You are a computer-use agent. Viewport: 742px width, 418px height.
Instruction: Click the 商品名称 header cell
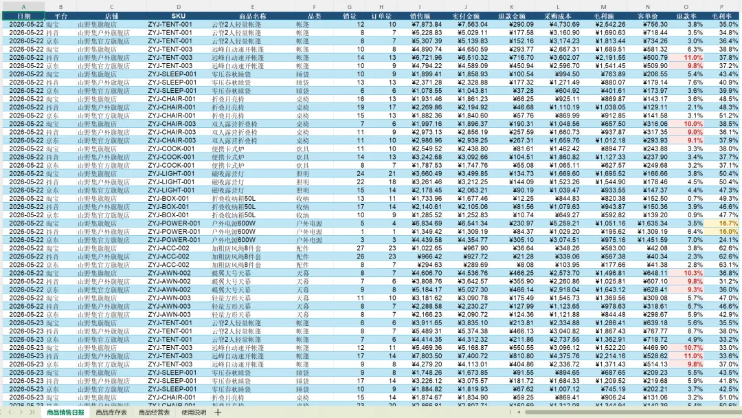tap(252, 16)
